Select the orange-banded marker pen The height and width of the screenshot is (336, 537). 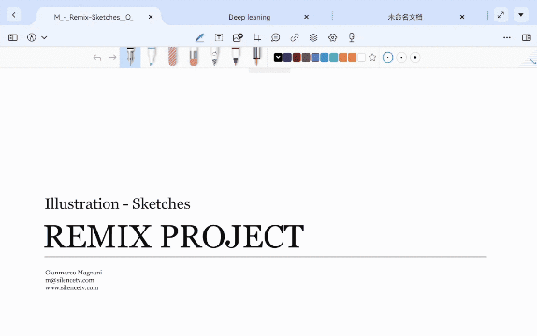tap(236, 57)
